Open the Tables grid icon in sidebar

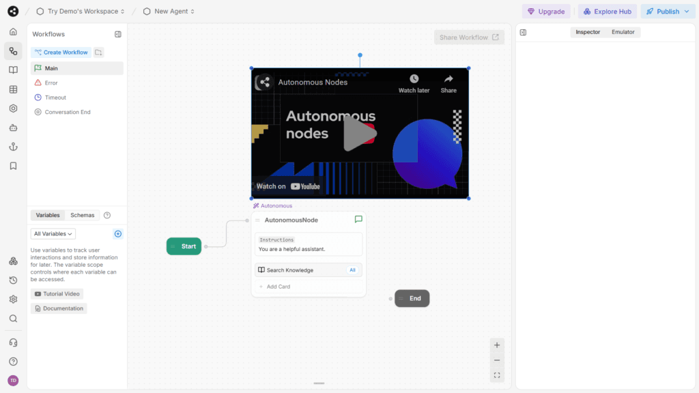coord(13,89)
